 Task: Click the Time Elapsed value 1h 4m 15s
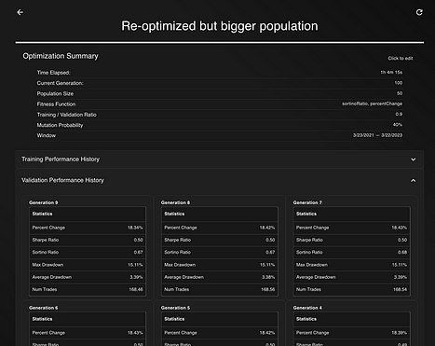pos(391,72)
